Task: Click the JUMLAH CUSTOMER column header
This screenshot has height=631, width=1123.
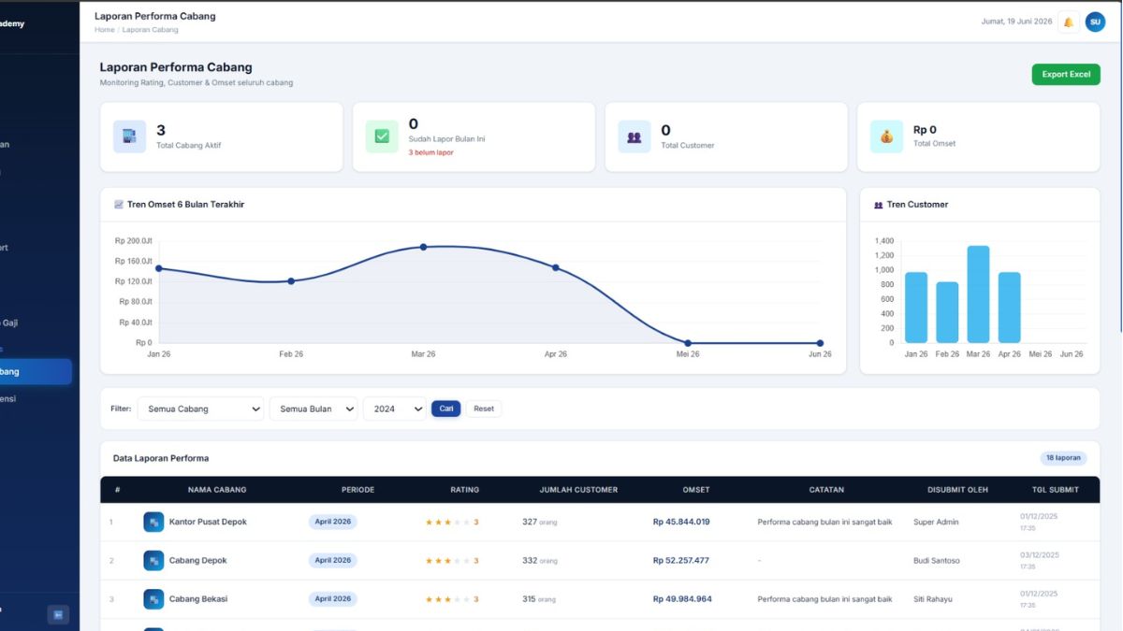Action: click(x=578, y=490)
